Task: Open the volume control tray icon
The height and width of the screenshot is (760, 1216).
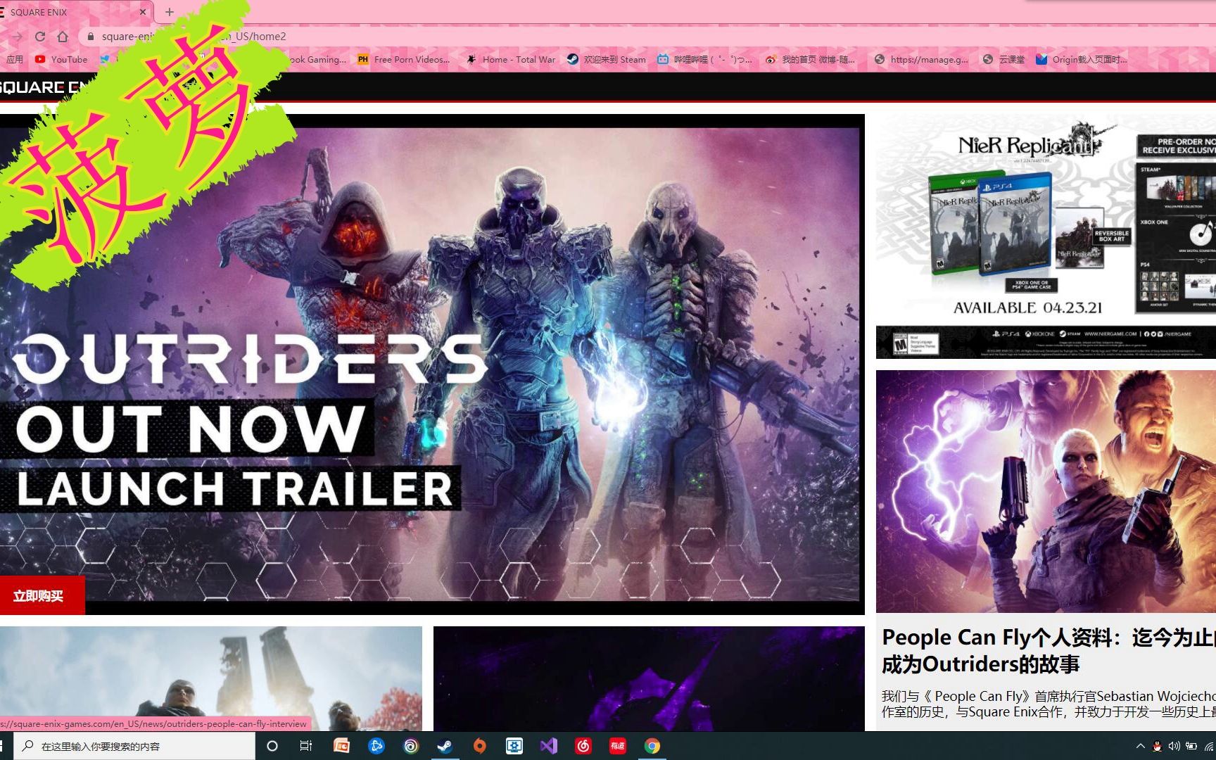Action: [1174, 746]
